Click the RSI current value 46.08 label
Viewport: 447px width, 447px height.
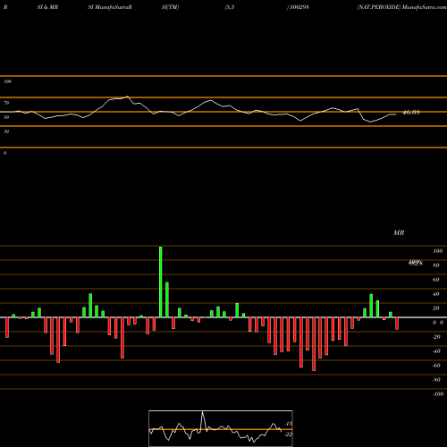(x=411, y=113)
